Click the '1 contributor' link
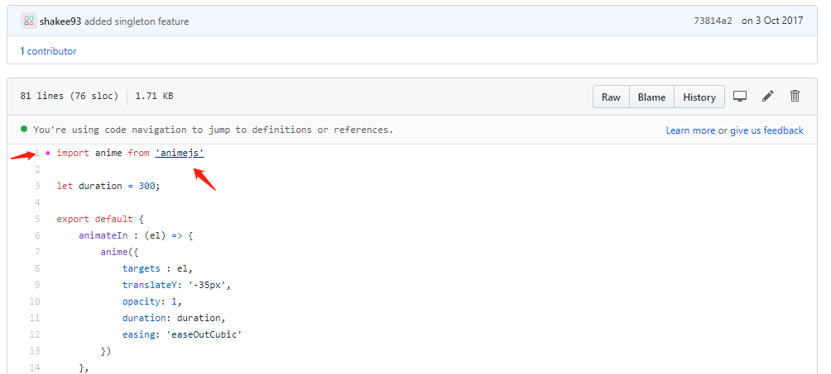Viewport: 831px width, 374px height. point(48,51)
